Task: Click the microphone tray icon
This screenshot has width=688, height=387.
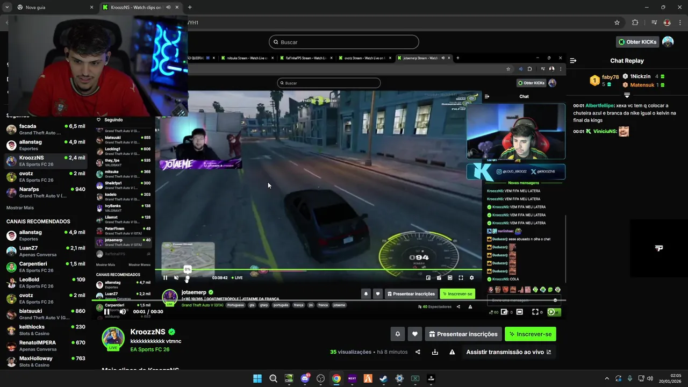Action: pyautogui.click(x=629, y=378)
